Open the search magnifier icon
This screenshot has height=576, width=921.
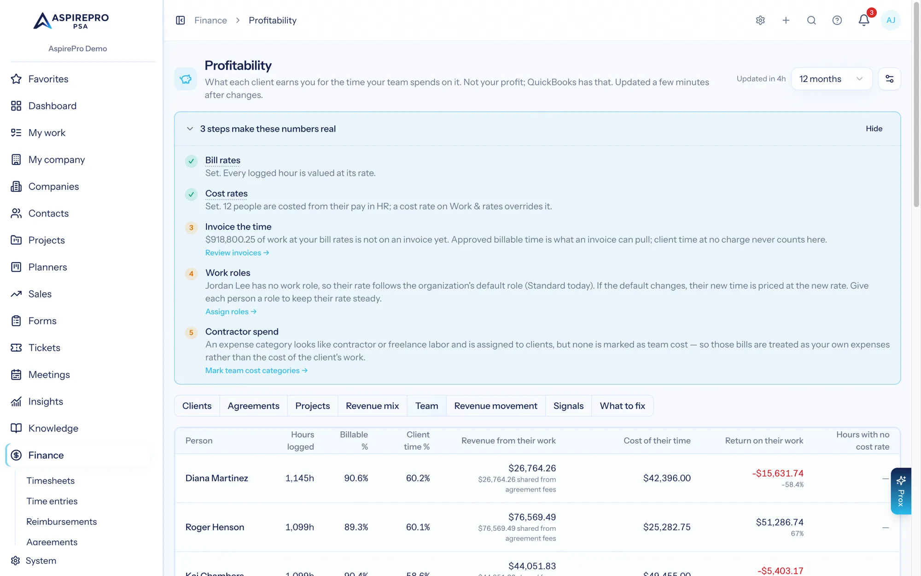811,20
